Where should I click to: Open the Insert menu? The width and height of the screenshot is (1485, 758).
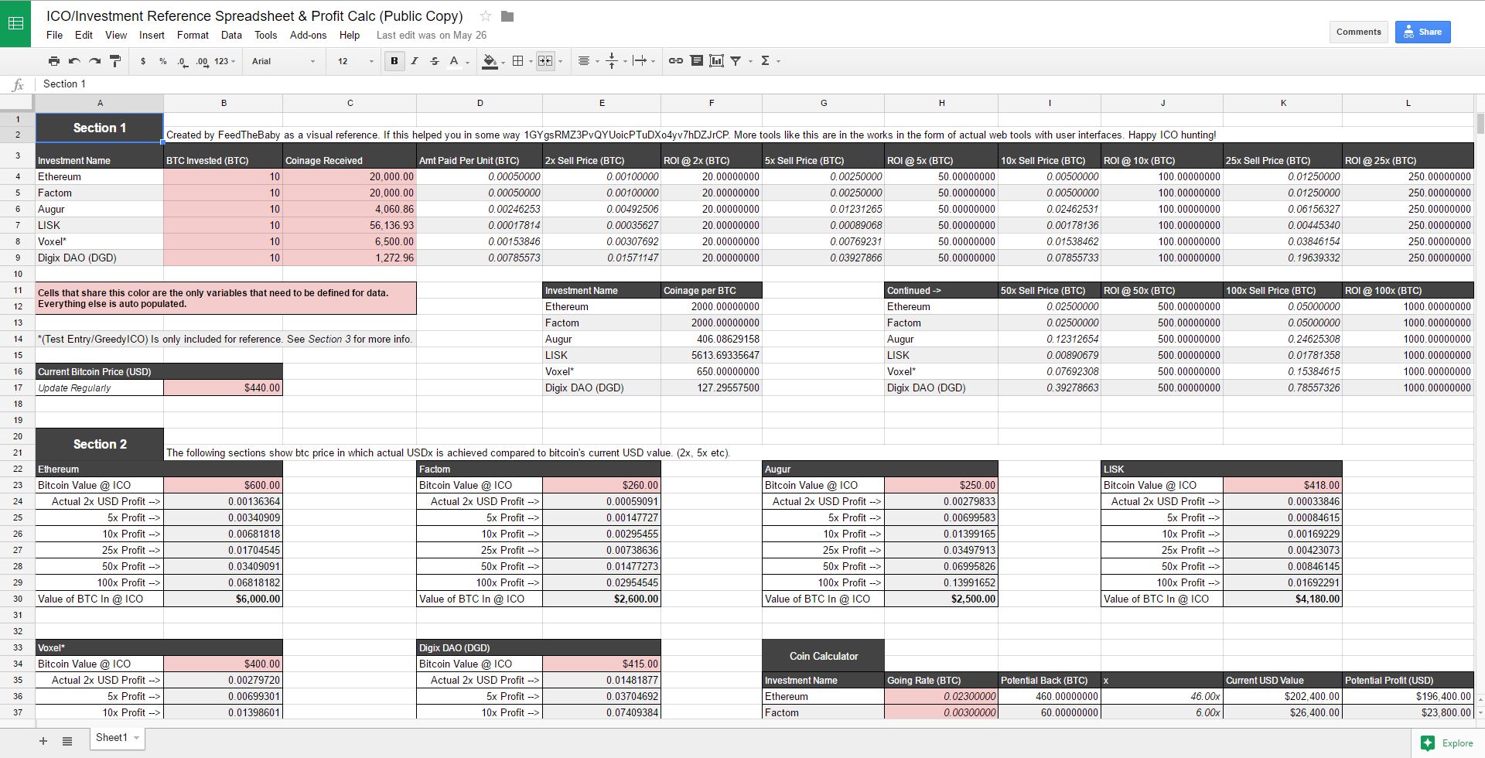coord(152,35)
